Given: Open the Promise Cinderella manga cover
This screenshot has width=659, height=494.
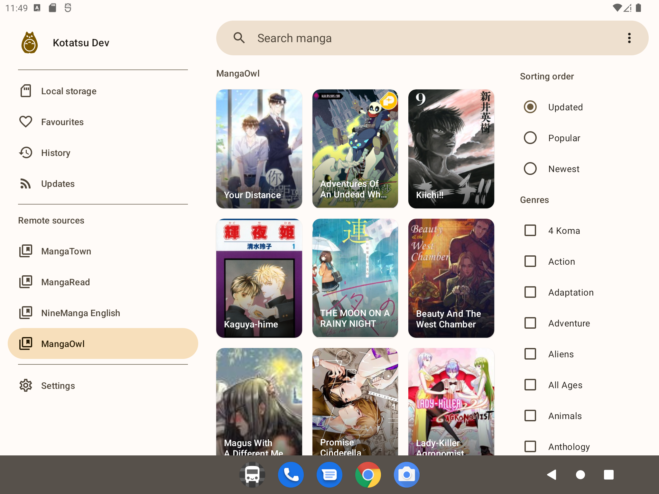Looking at the screenshot, I should point(355,402).
